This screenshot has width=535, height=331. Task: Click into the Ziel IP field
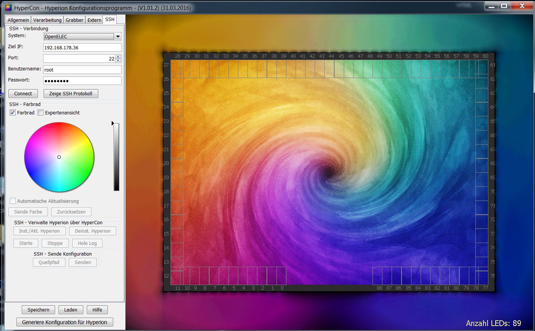tap(82, 48)
